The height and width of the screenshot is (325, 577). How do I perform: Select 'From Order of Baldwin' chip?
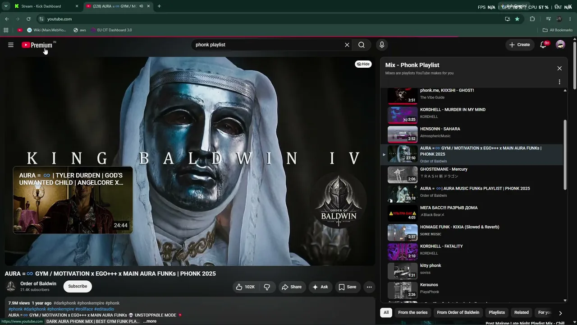click(x=458, y=312)
